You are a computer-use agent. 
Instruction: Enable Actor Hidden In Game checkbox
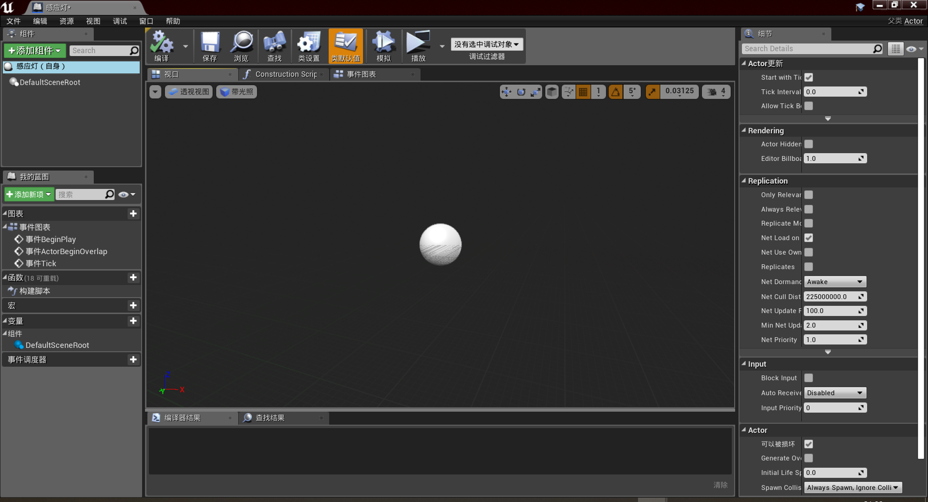pos(809,144)
